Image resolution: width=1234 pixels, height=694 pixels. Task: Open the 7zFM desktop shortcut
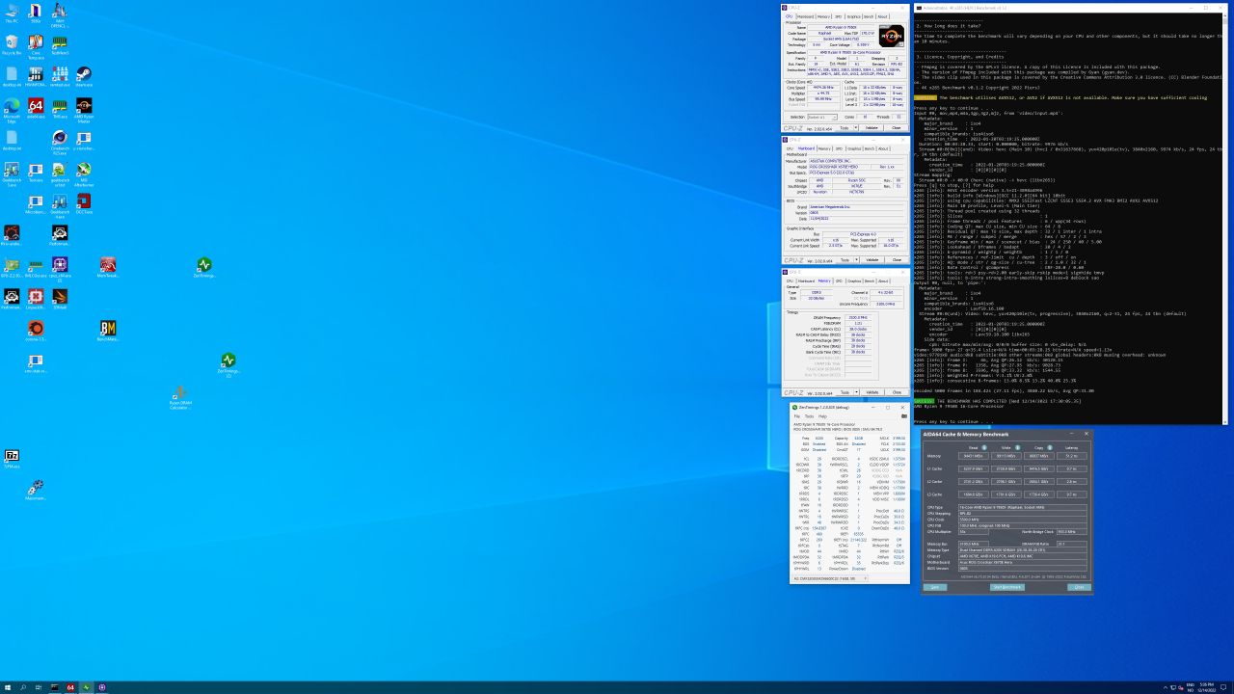point(12,456)
